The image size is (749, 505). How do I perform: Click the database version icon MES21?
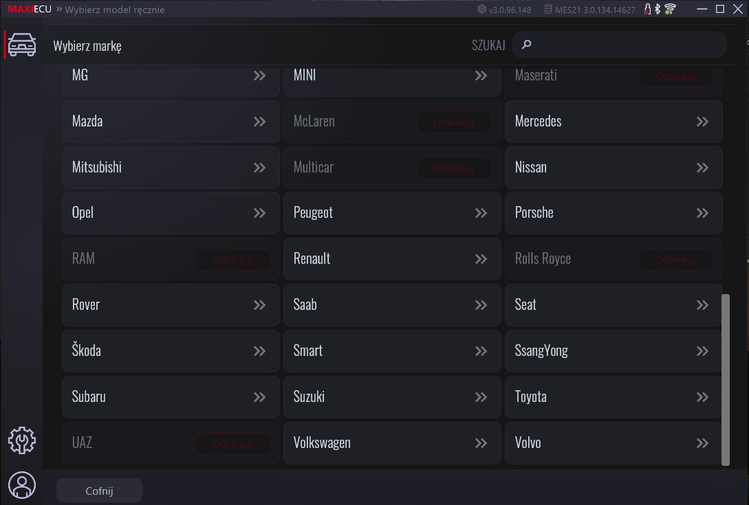[548, 9]
